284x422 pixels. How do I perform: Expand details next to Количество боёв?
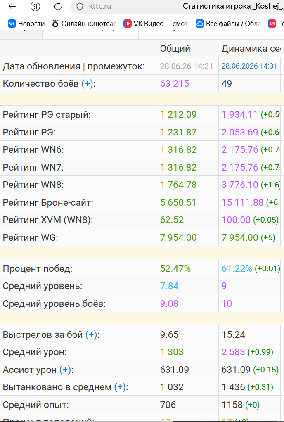coord(88,84)
